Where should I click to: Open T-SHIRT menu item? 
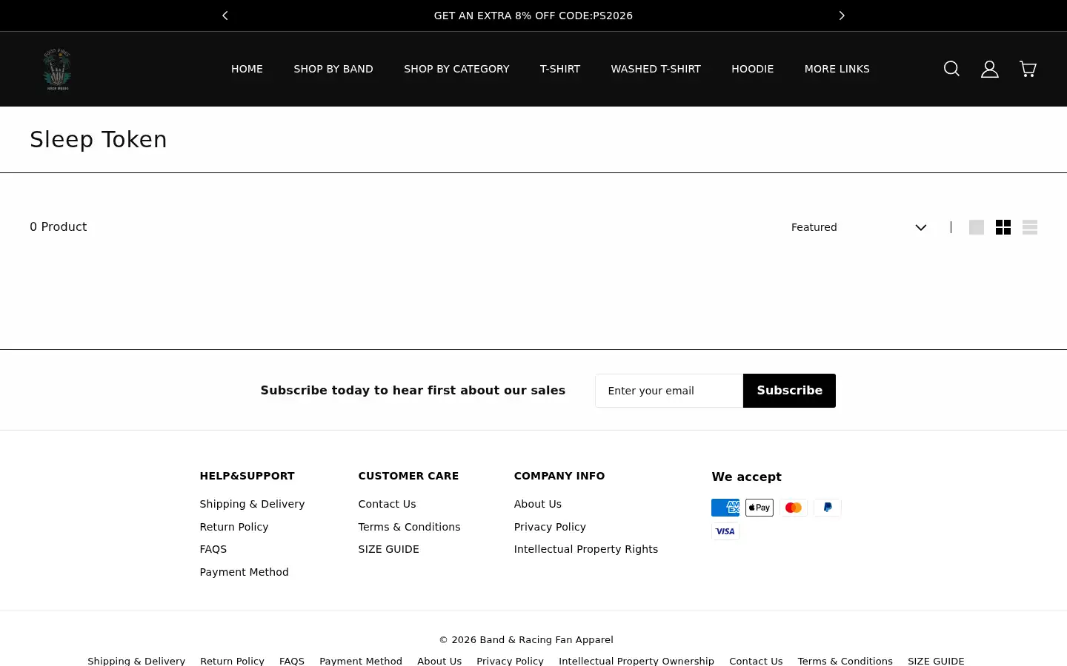(x=560, y=69)
